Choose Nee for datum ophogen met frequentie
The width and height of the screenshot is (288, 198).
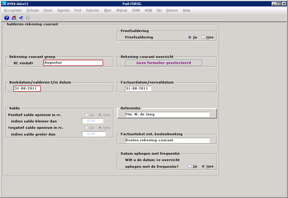[203, 167]
